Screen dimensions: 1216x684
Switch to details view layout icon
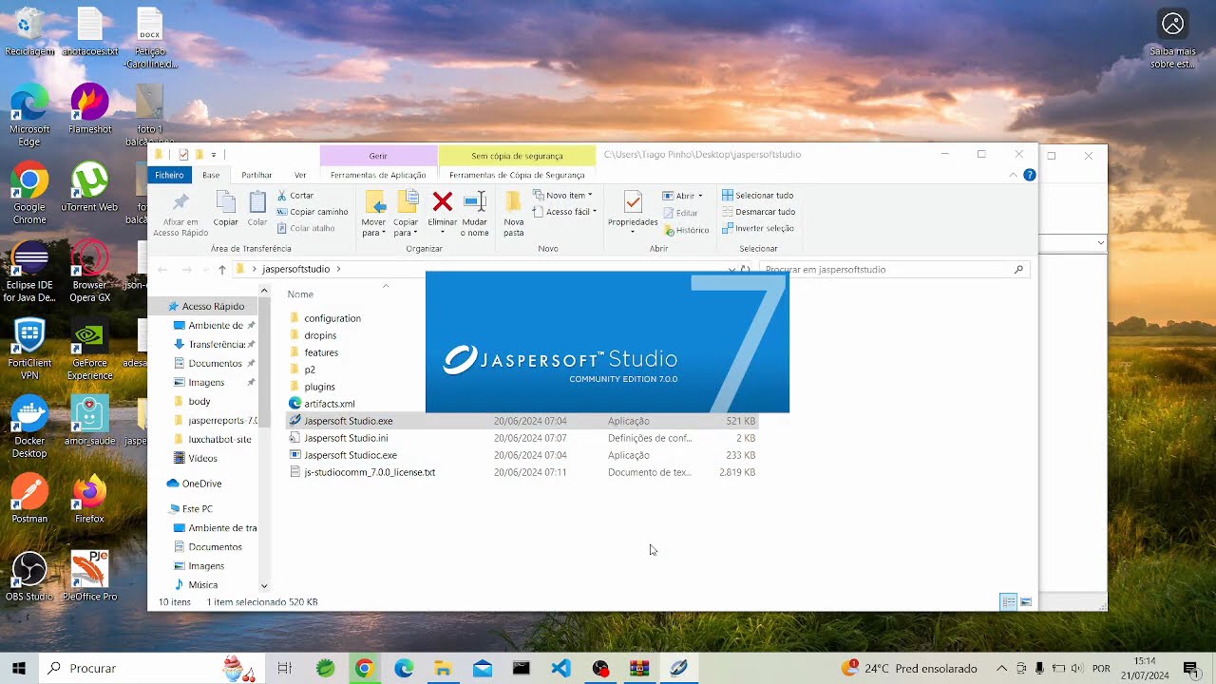tap(1009, 602)
